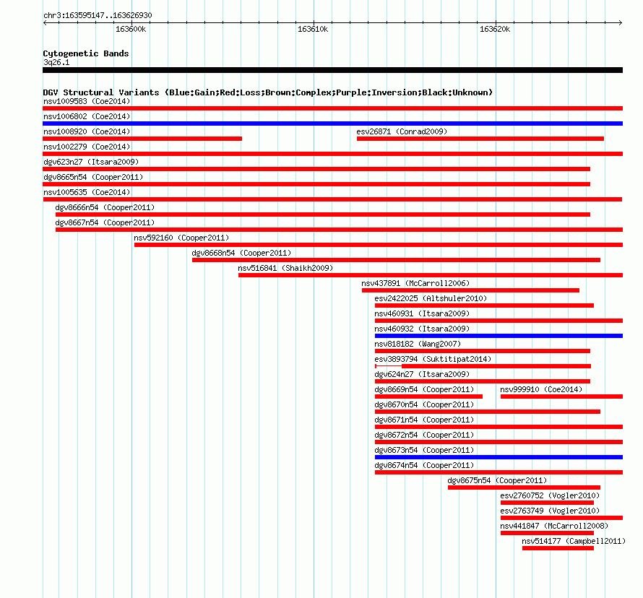Open dgv624n27 (Itsara2009) variant
The image size is (643, 598).
point(422,374)
